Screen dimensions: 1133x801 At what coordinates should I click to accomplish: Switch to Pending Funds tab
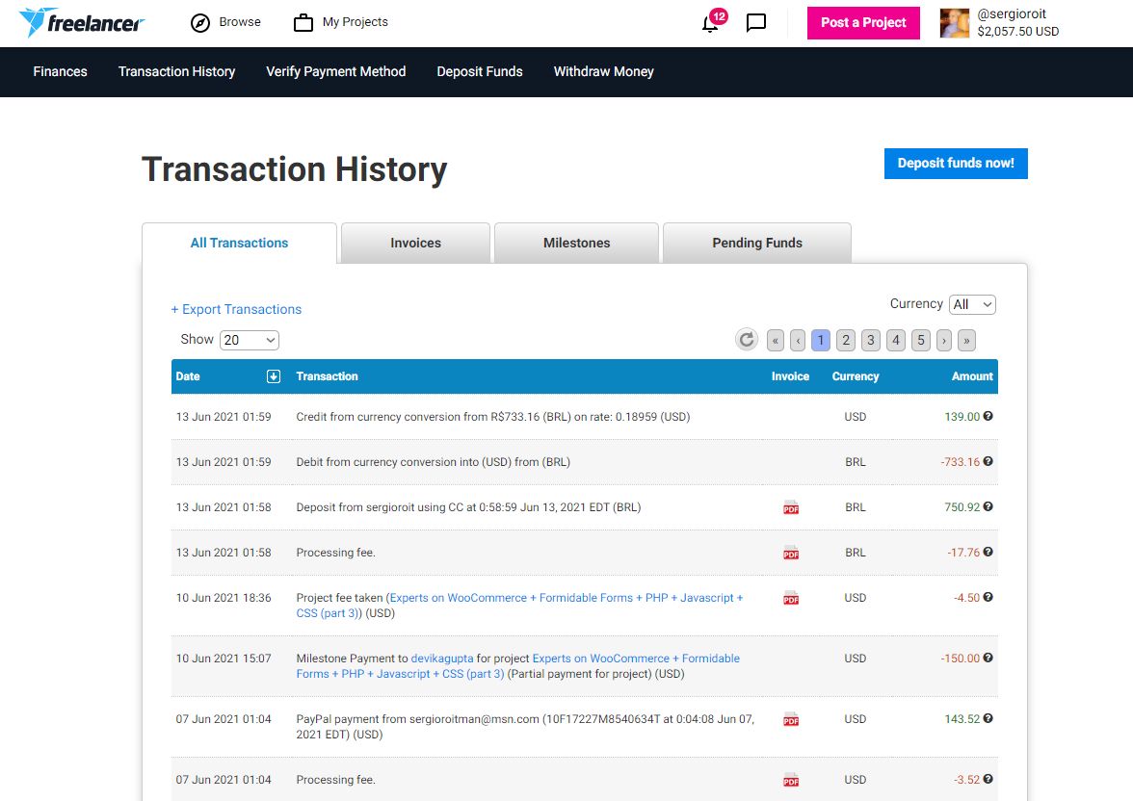point(757,244)
